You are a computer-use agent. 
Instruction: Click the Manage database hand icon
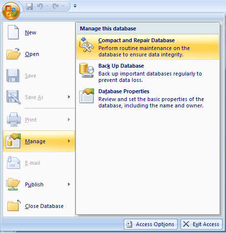(13, 141)
